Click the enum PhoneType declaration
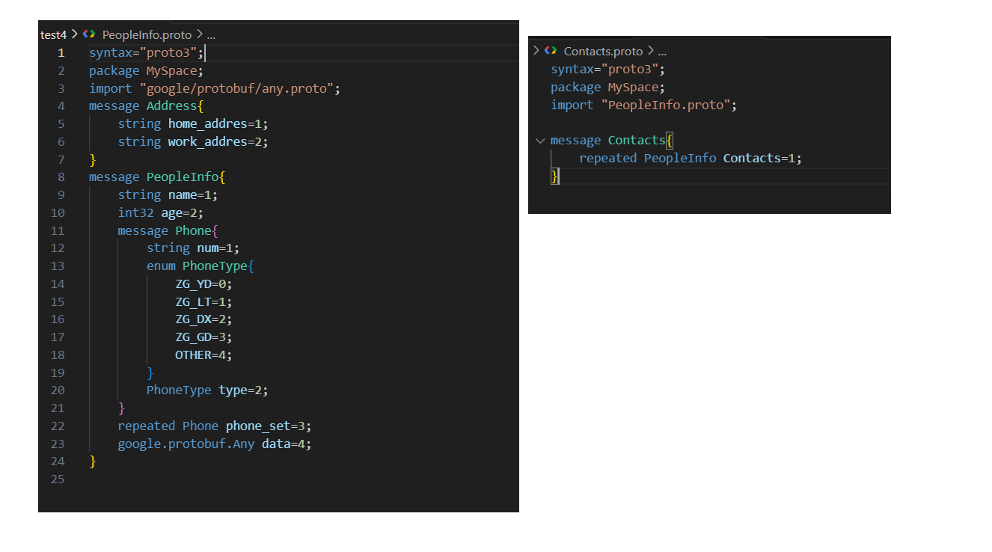 (x=200, y=266)
